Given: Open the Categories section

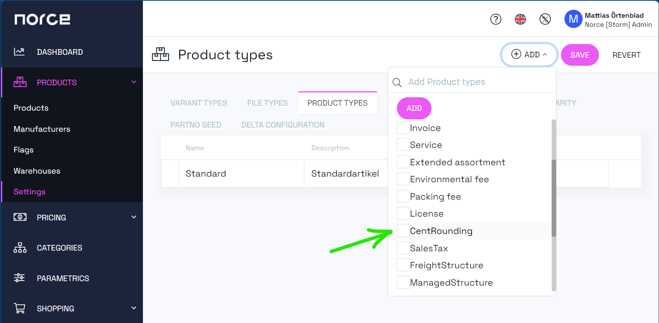Looking at the screenshot, I should click(x=59, y=248).
